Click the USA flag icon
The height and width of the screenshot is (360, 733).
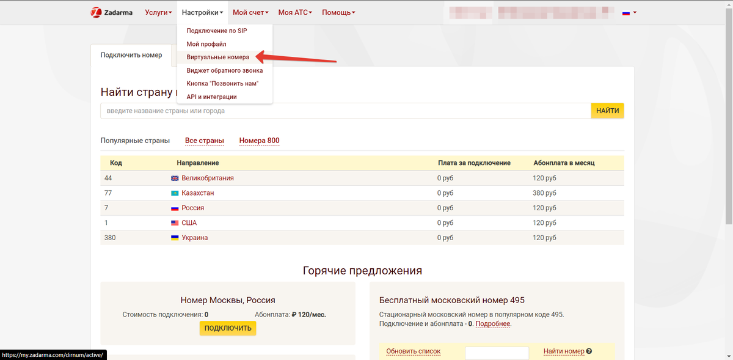click(175, 223)
